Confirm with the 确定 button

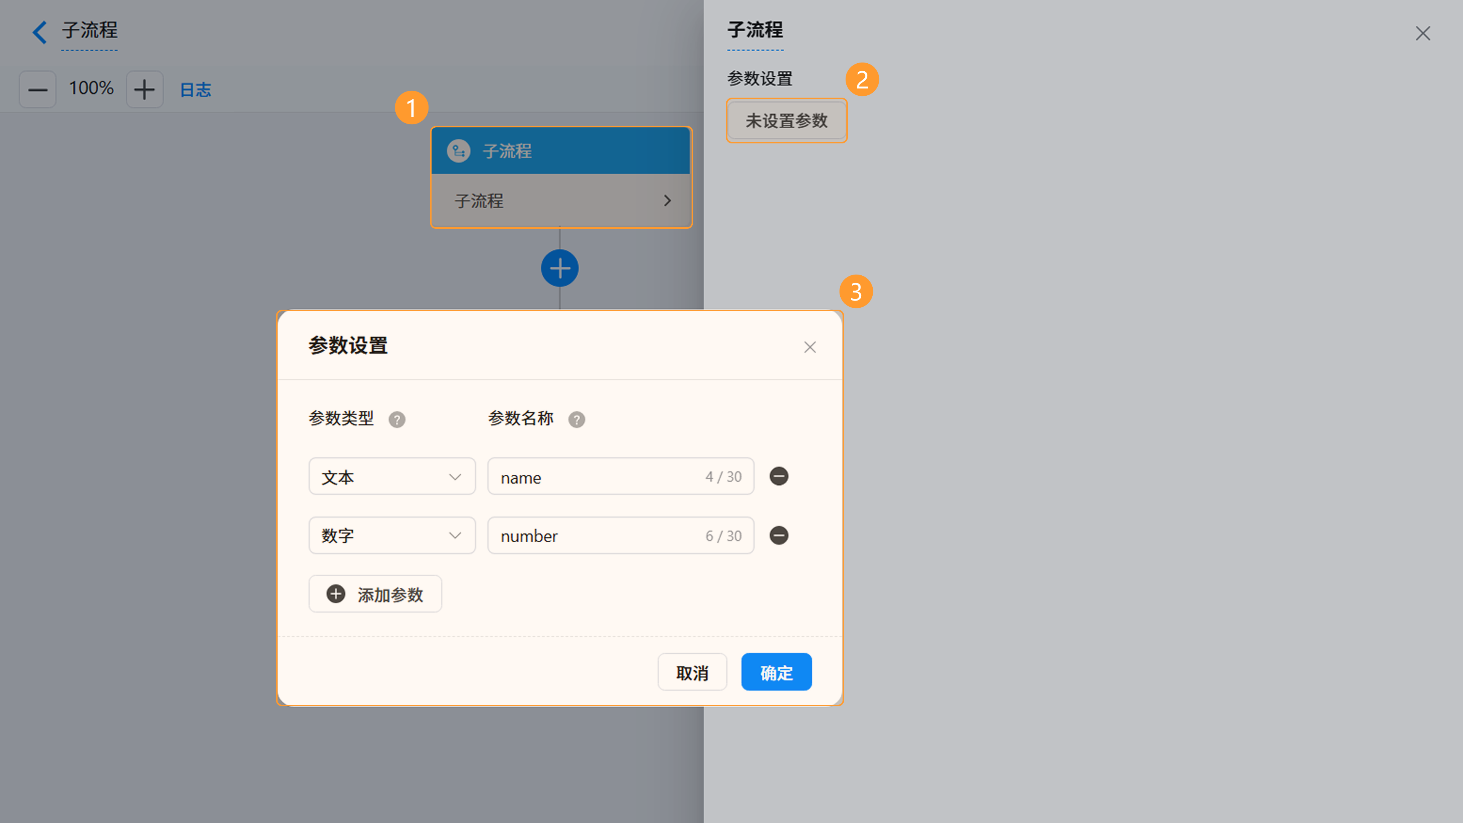click(x=776, y=672)
